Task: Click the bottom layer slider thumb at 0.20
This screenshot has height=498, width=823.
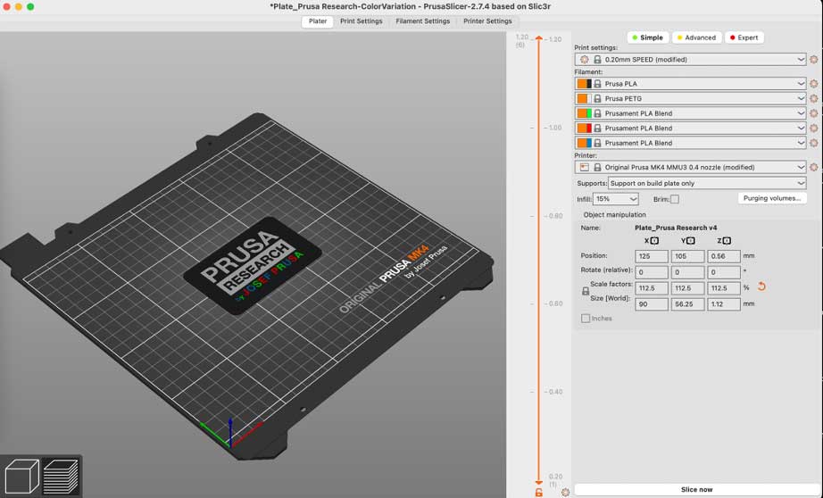Action: point(538,482)
